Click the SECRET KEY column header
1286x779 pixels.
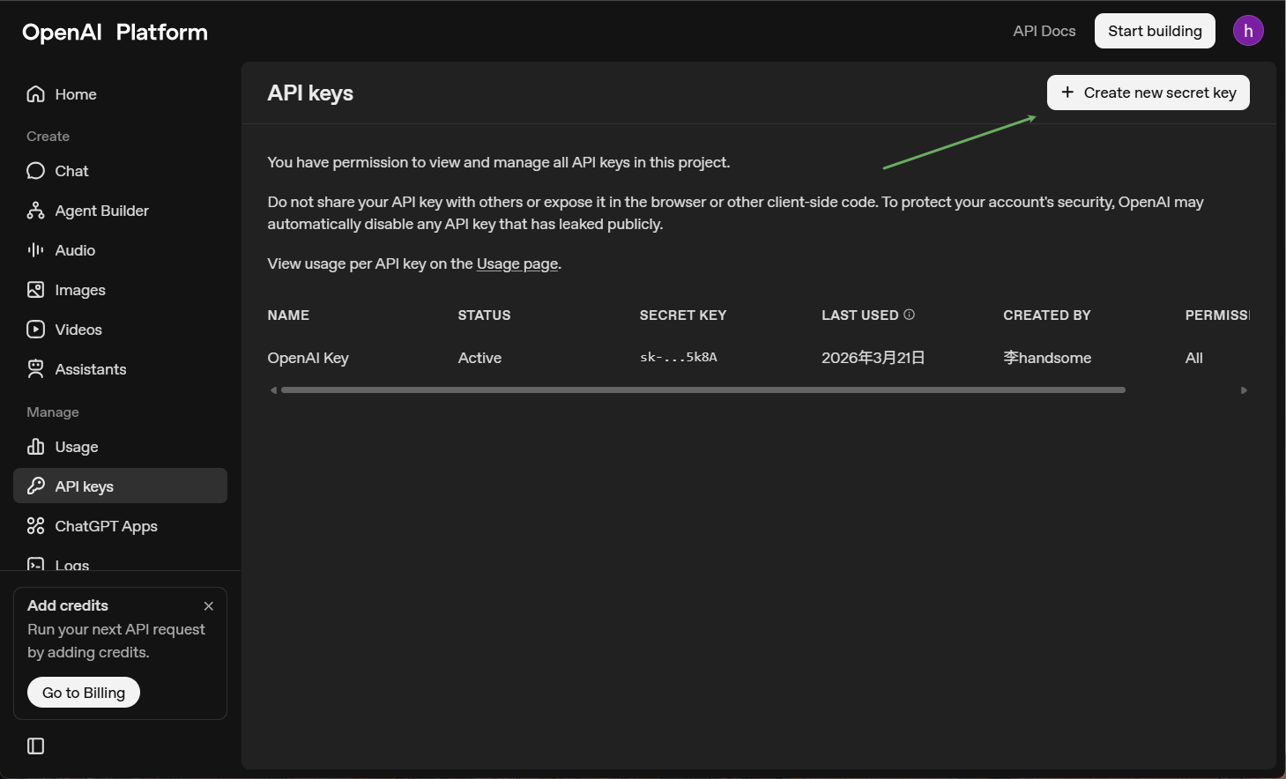(x=683, y=315)
